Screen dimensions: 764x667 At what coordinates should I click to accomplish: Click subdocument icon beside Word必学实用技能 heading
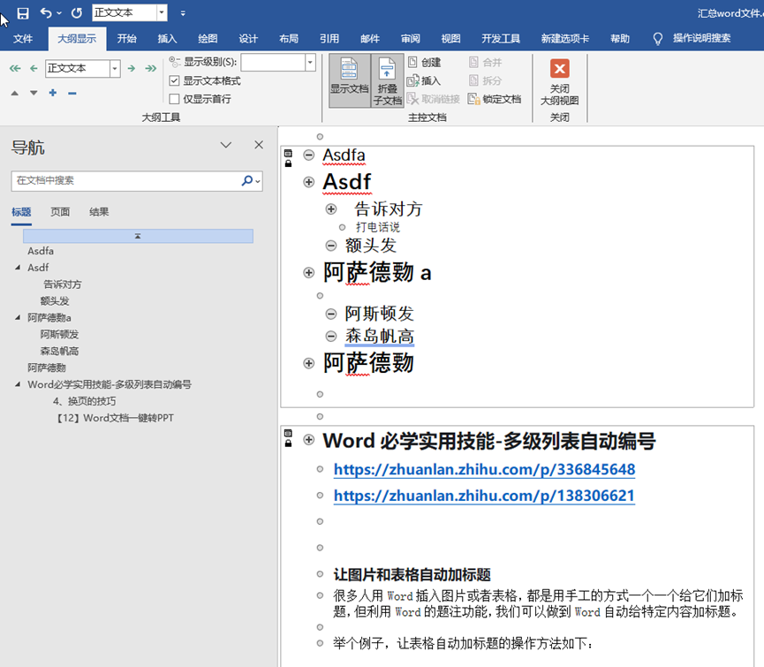(x=288, y=434)
